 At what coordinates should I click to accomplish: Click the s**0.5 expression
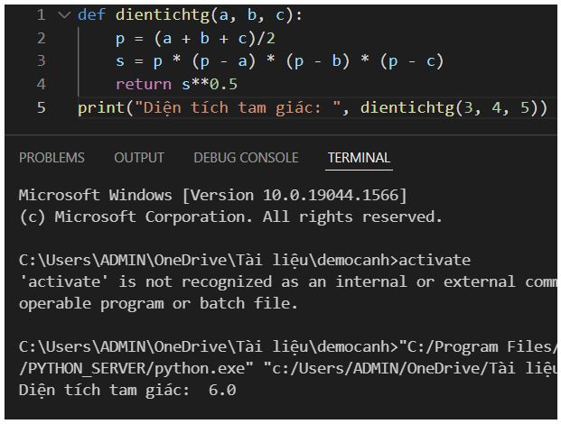pos(204,85)
